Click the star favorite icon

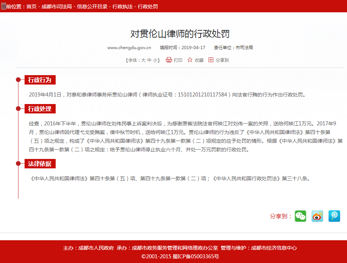click(x=190, y=60)
